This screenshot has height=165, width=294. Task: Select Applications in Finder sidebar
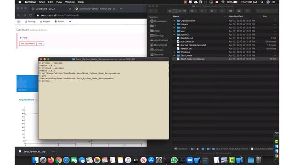pyautogui.click(x=159, y=40)
